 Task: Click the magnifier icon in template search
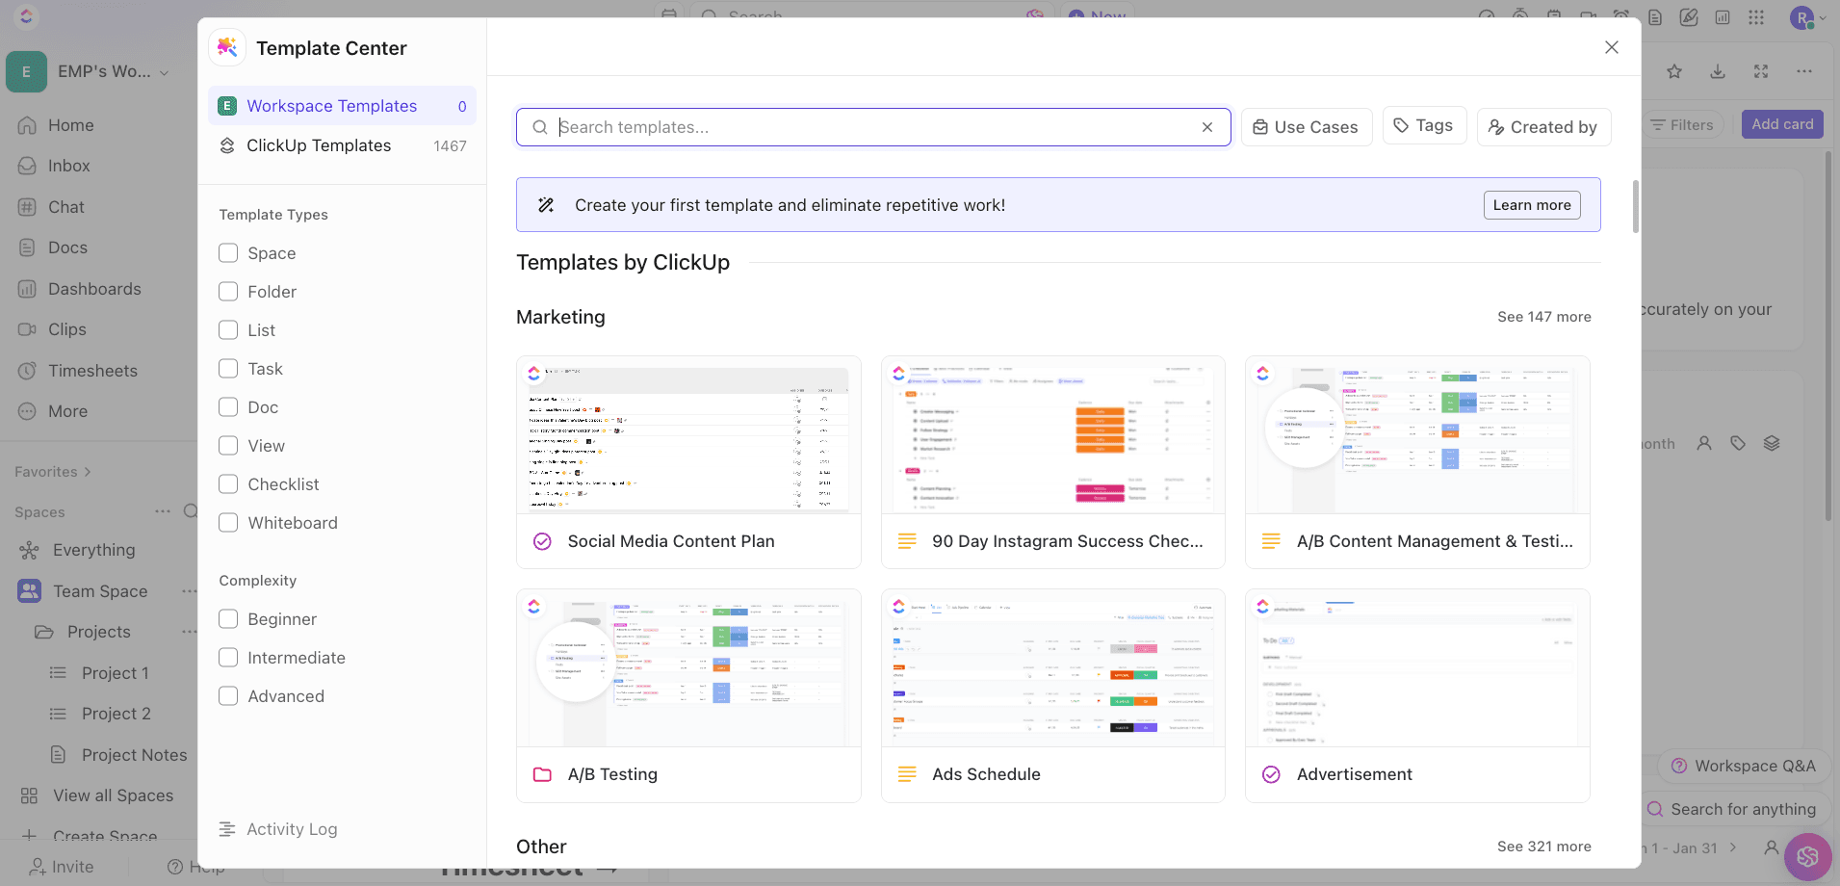(540, 127)
